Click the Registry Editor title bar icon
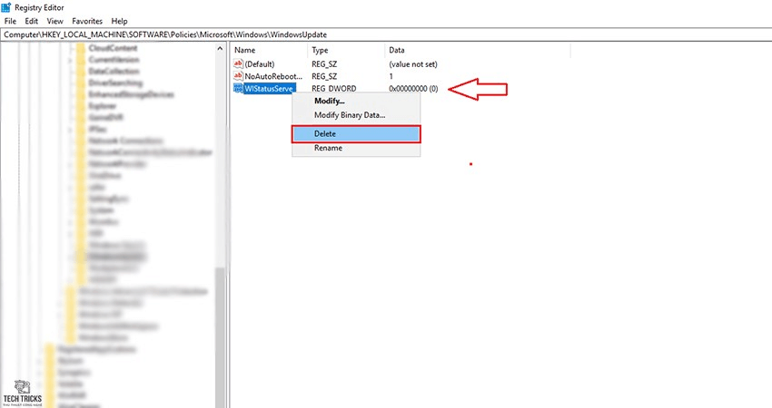 point(6,7)
